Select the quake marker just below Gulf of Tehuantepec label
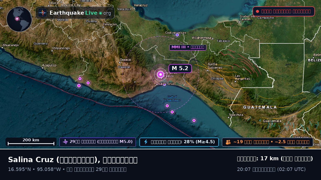The image size is (321, 180). coord(167,106)
